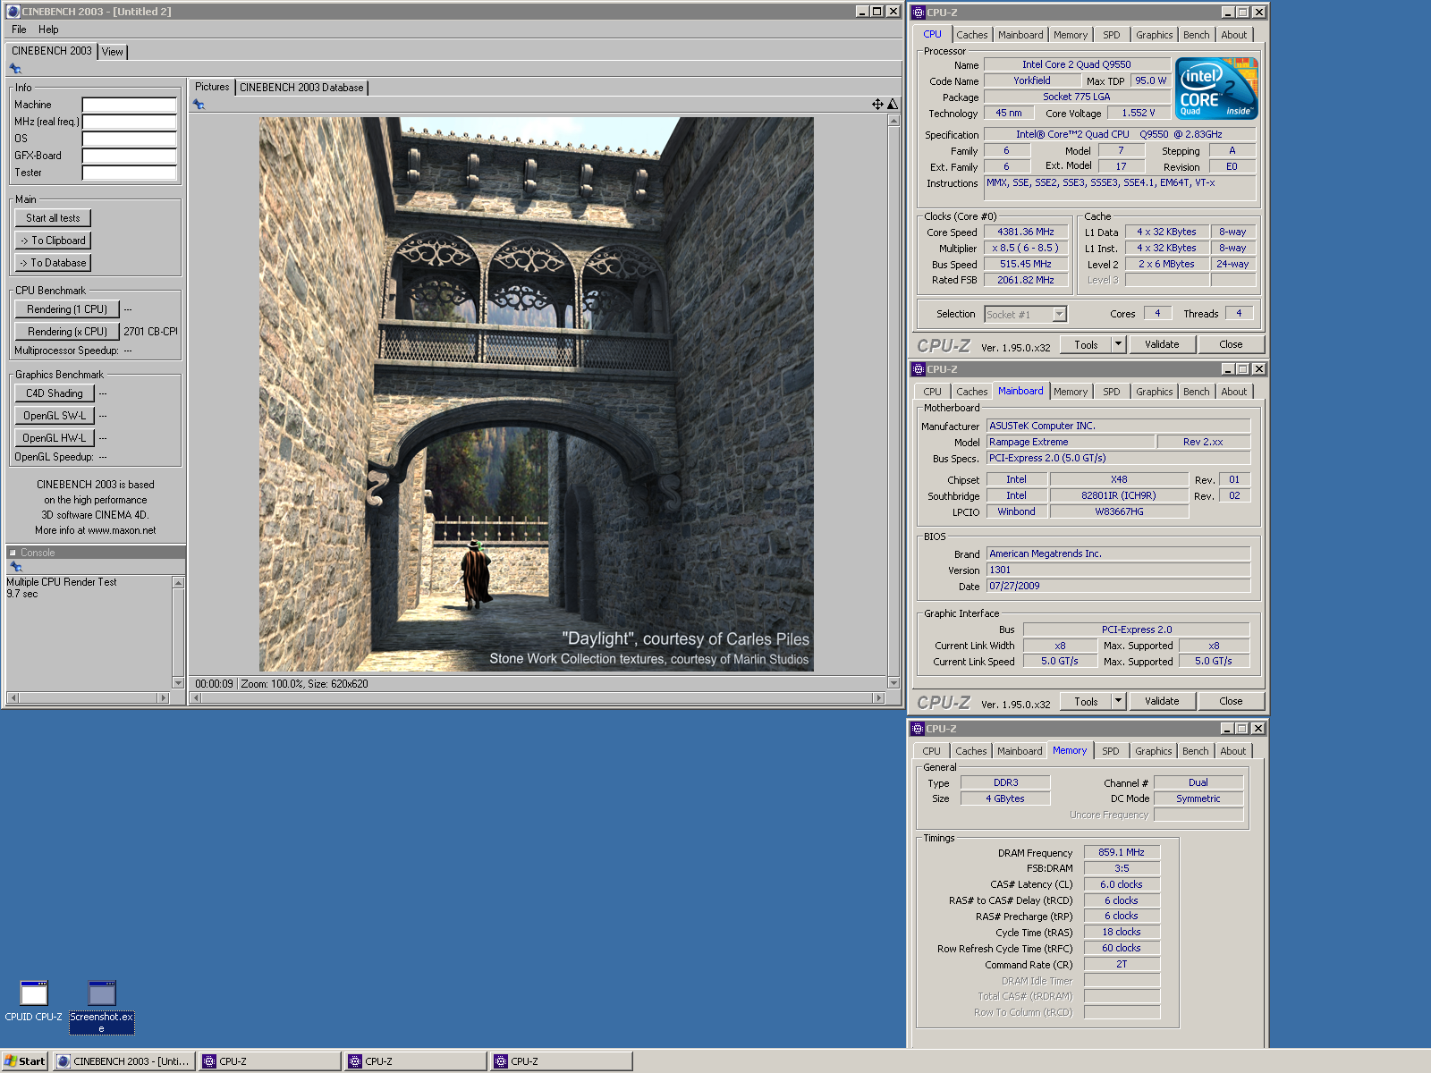Run Rendering (1 CPU) benchmark
This screenshot has width=1431, height=1073.
[x=67, y=309]
